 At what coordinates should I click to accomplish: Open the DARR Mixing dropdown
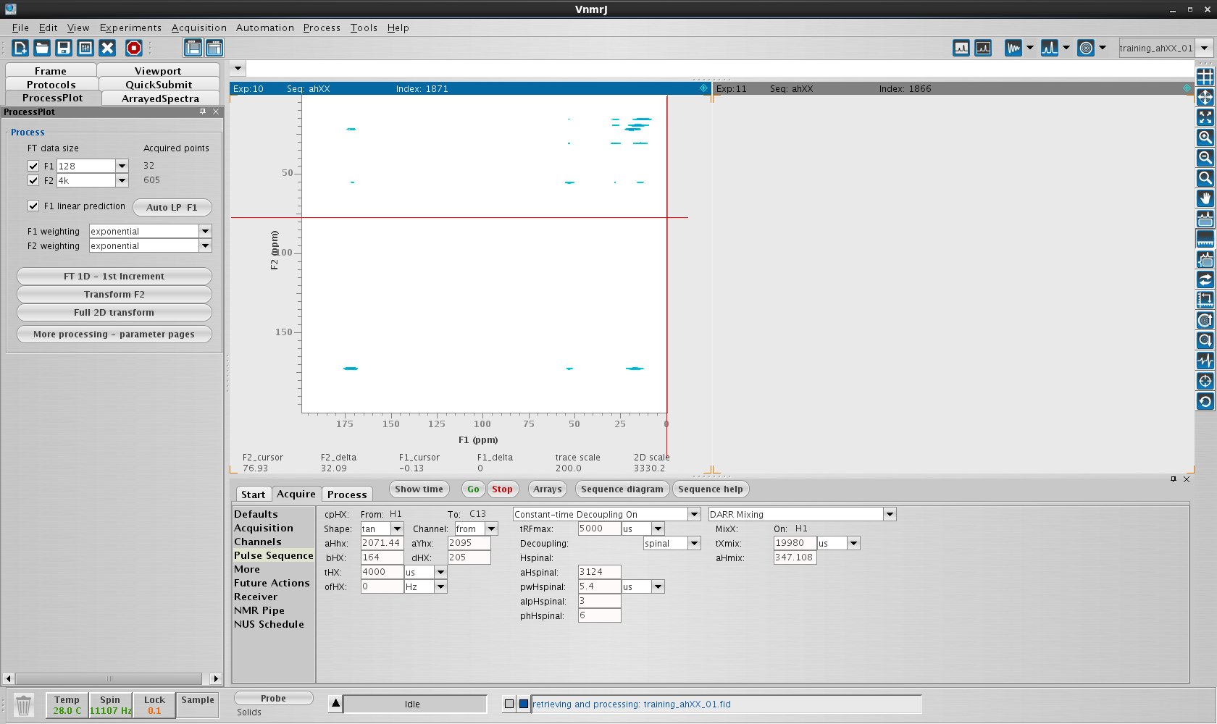pos(890,514)
